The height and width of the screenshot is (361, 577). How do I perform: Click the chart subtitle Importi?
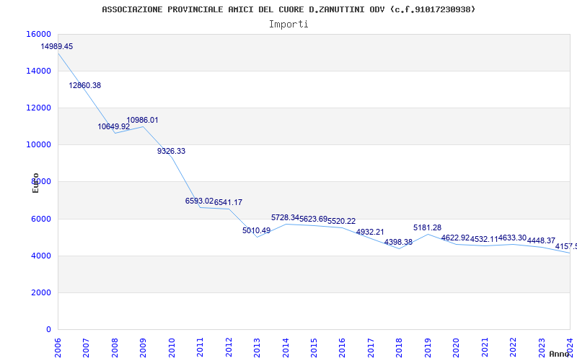[288, 25]
